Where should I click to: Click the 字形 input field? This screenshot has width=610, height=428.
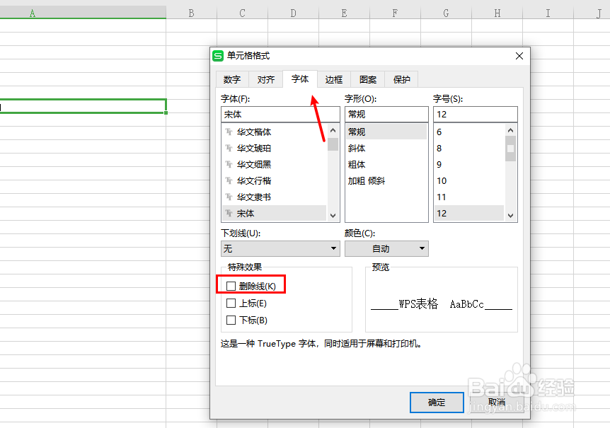tap(386, 115)
